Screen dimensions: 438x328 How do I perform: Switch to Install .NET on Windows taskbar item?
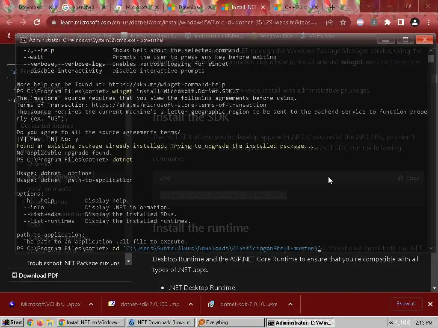click(x=91, y=322)
